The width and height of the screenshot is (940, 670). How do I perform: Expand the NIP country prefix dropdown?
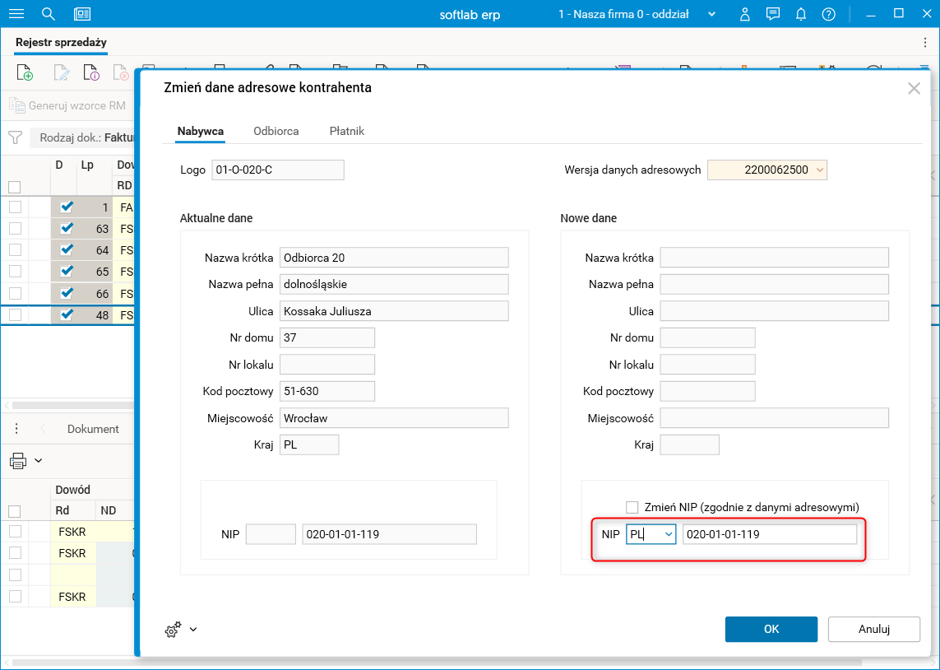click(669, 535)
